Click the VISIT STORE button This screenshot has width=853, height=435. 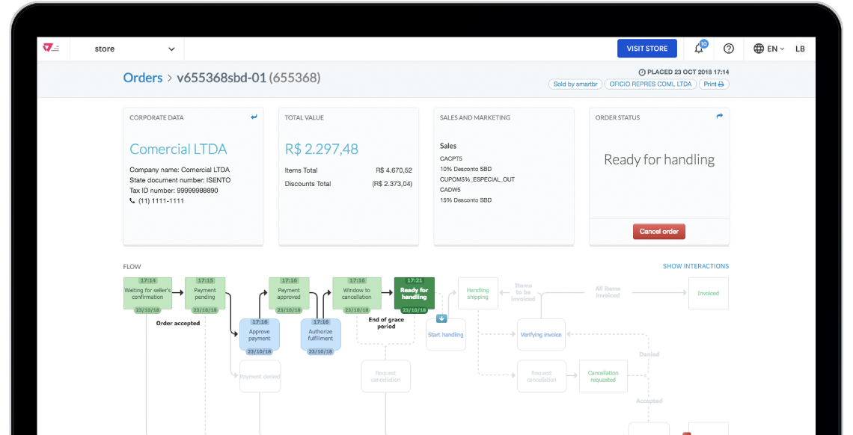tap(646, 49)
